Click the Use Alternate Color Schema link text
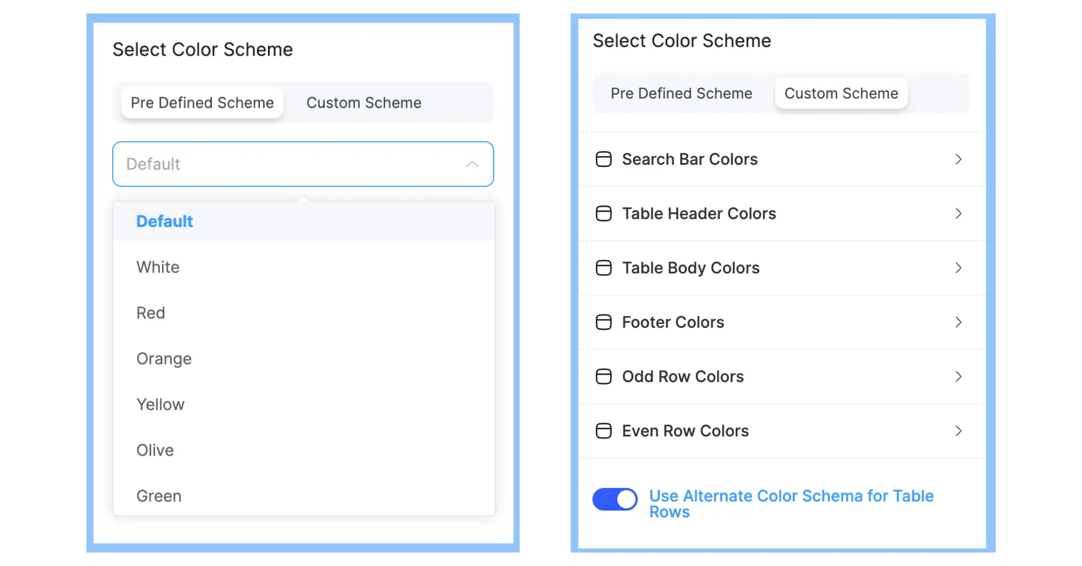1082x566 pixels. (791, 503)
